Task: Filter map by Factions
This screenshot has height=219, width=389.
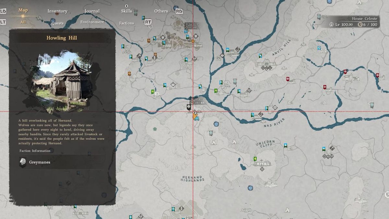Action: pos(126,23)
